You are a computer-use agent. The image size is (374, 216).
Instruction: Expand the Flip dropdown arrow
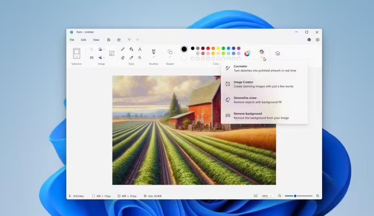coord(104,58)
